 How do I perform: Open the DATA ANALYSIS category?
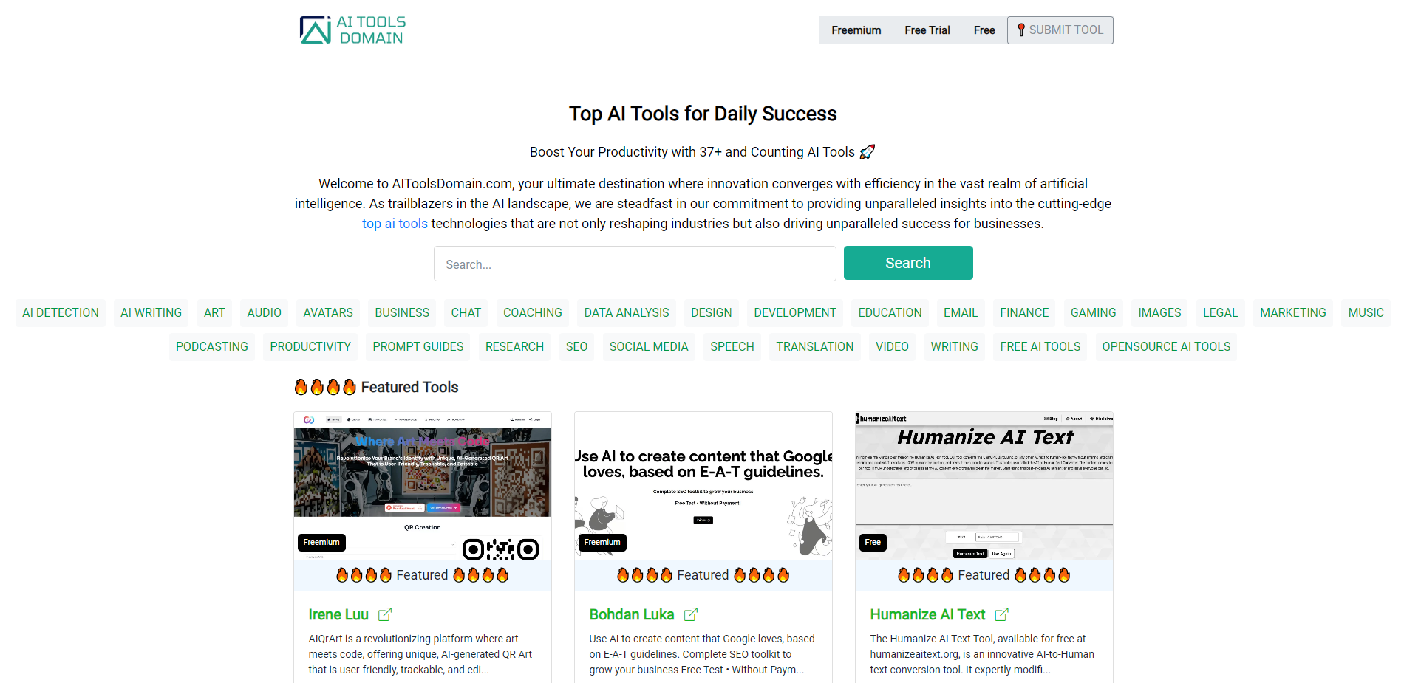(x=627, y=313)
